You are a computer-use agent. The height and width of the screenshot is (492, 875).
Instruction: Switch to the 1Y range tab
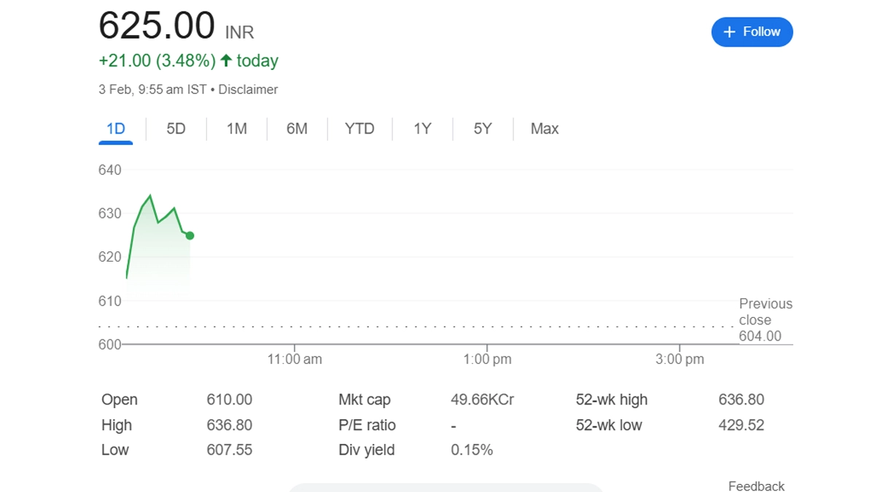(422, 129)
